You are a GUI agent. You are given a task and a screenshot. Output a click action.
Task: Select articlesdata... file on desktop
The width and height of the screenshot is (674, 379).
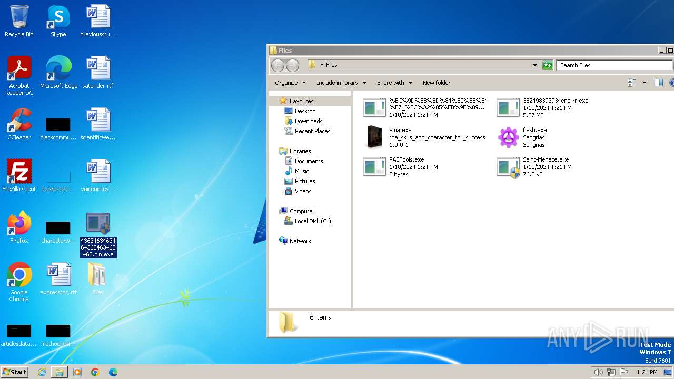pyautogui.click(x=19, y=335)
